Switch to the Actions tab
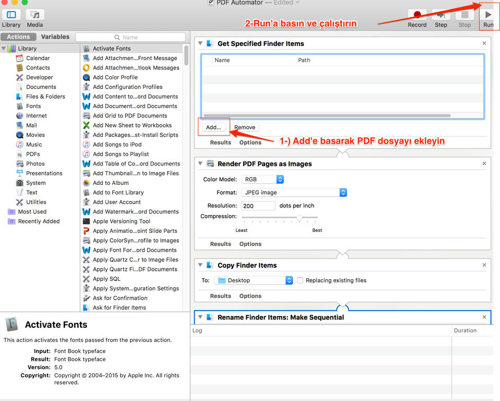500x401 pixels. point(18,37)
